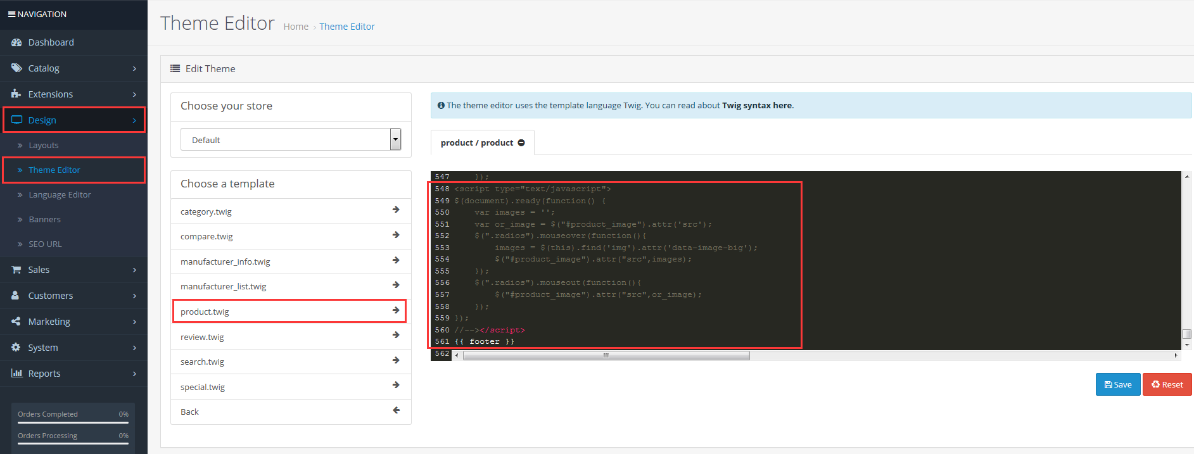1194x454 pixels.
Task: Click the Reports bar chart icon
Action: 16,373
